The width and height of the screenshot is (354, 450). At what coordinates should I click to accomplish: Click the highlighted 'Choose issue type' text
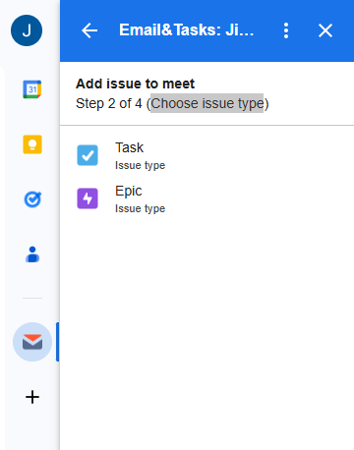tap(207, 103)
